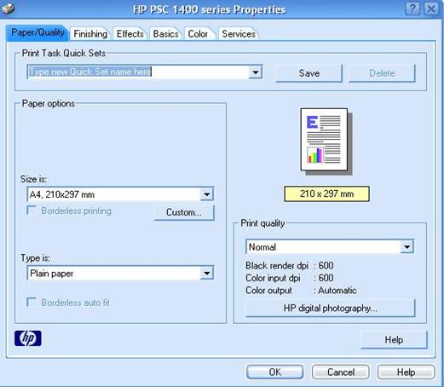Click the printer icon in title bar
This screenshot has width=444, height=387.
[x=8, y=9]
